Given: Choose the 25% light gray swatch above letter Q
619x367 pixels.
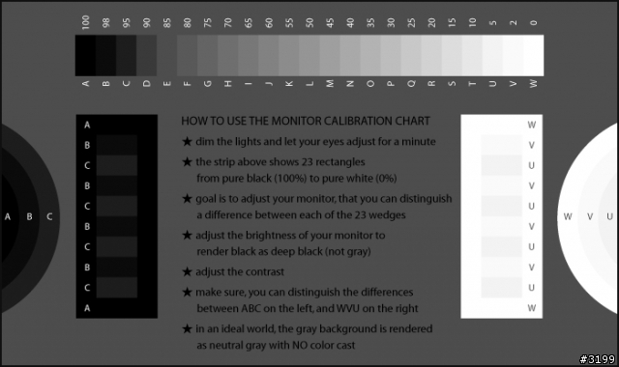Looking at the screenshot, I should point(411,56).
